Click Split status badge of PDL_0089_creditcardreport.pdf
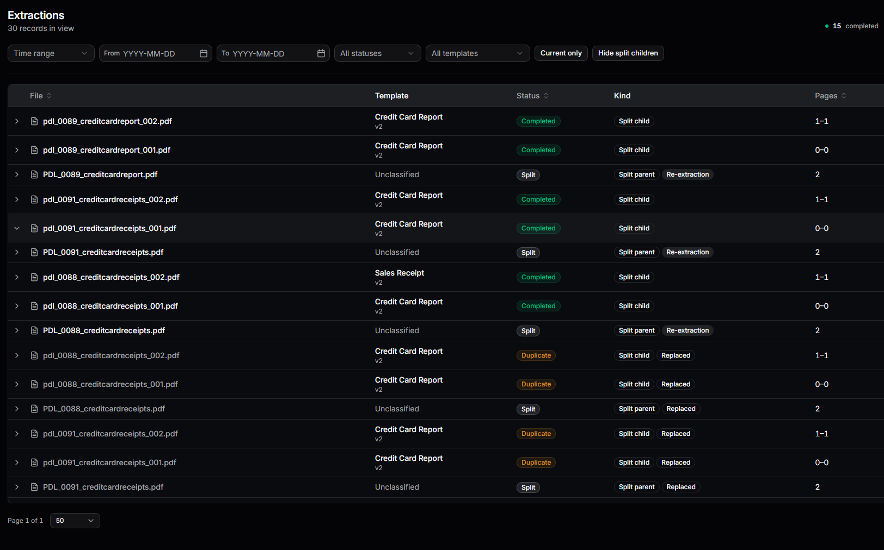This screenshot has height=550, width=884. pos(528,175)
